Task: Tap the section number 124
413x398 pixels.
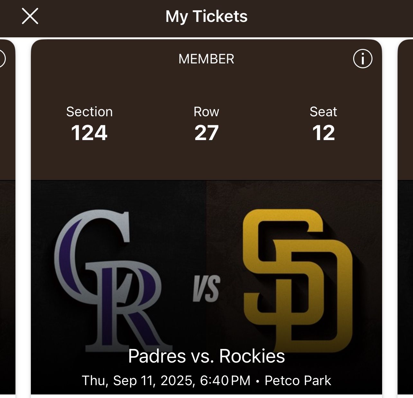Action: 89,133
